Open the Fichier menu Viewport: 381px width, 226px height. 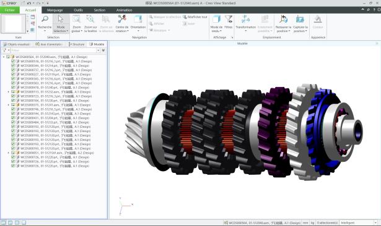pyautogui.click(x=10, y=10)
